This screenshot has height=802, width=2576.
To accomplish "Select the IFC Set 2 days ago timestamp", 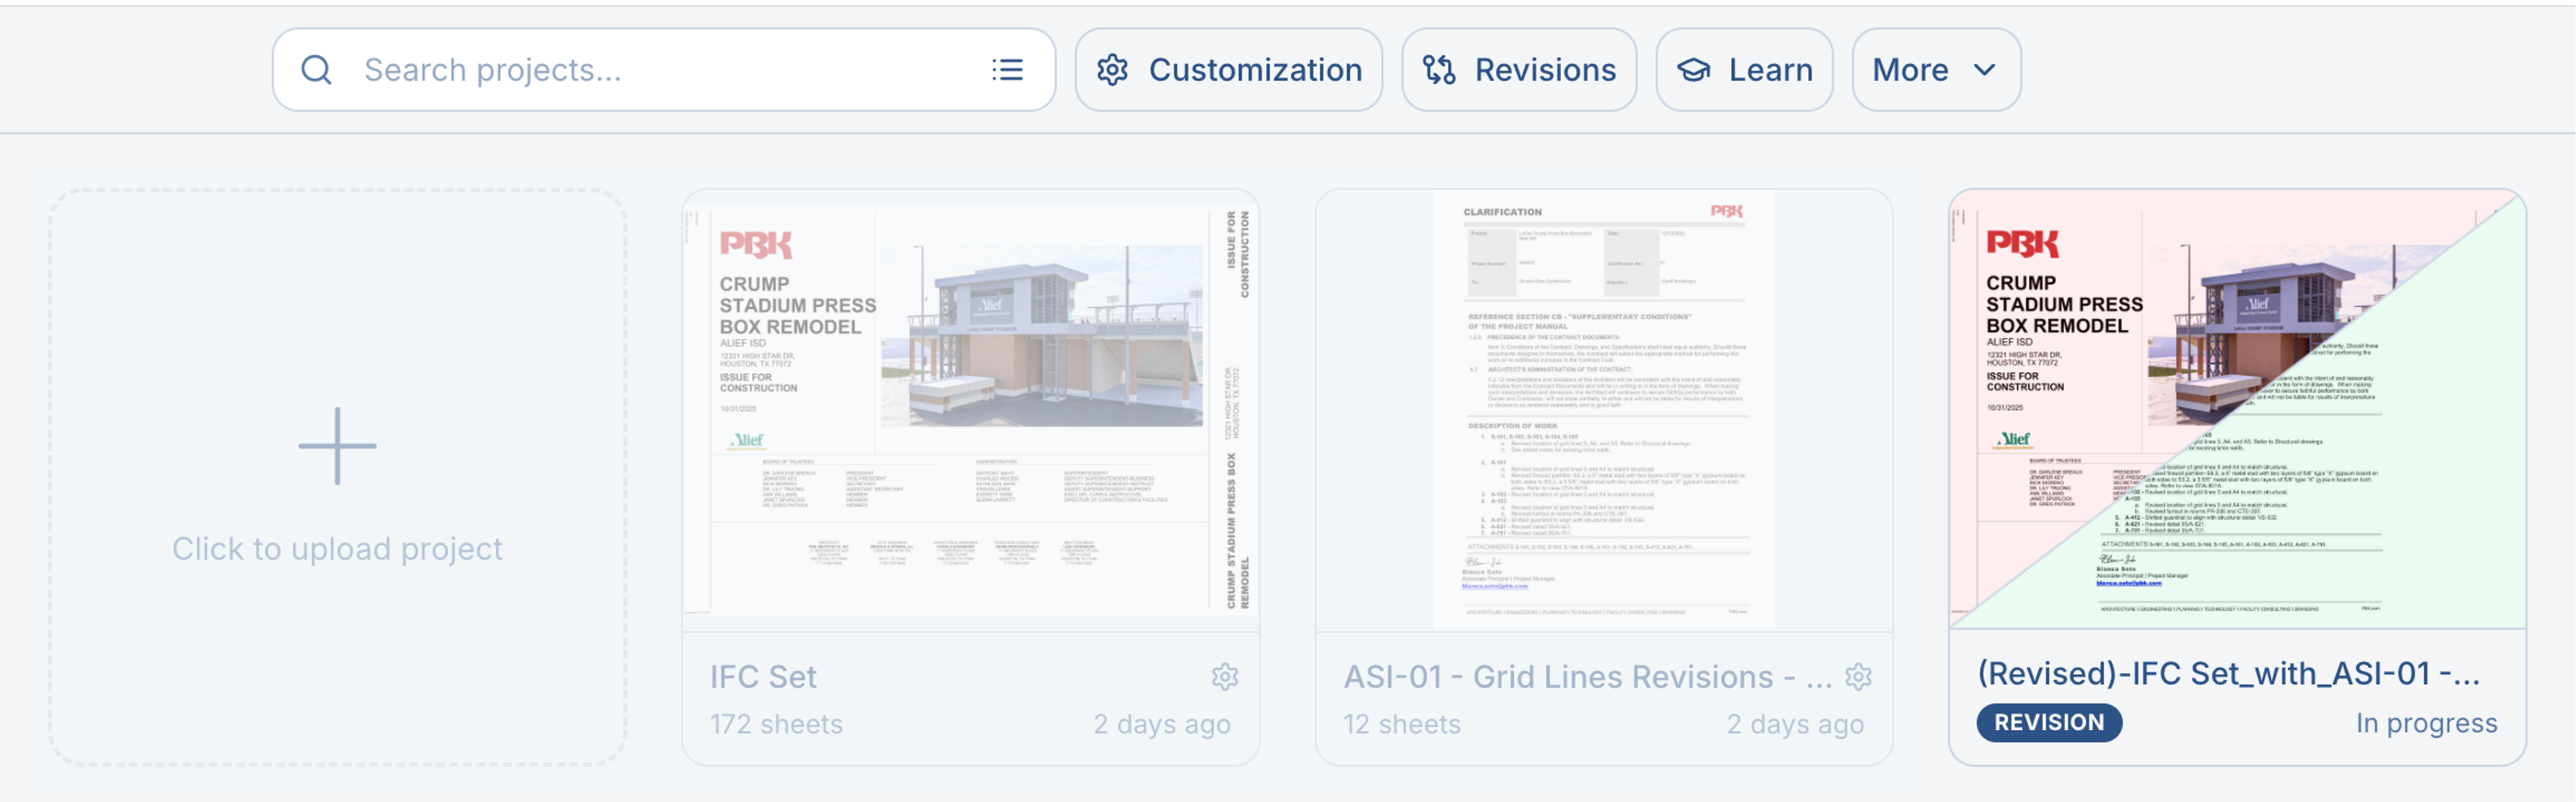I will point(1161,723).
